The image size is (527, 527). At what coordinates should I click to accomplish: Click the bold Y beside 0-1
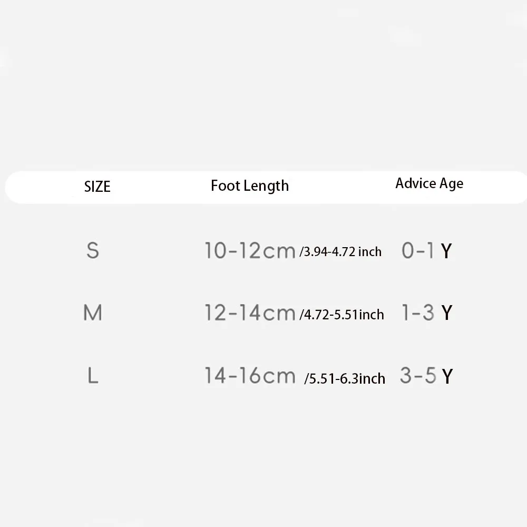coord(446,251)
